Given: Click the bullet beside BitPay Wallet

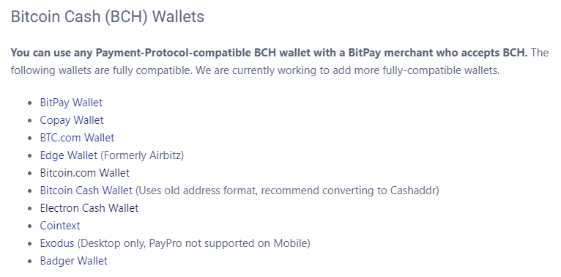Looking at the screenshot, I should [x=30, y=103].
